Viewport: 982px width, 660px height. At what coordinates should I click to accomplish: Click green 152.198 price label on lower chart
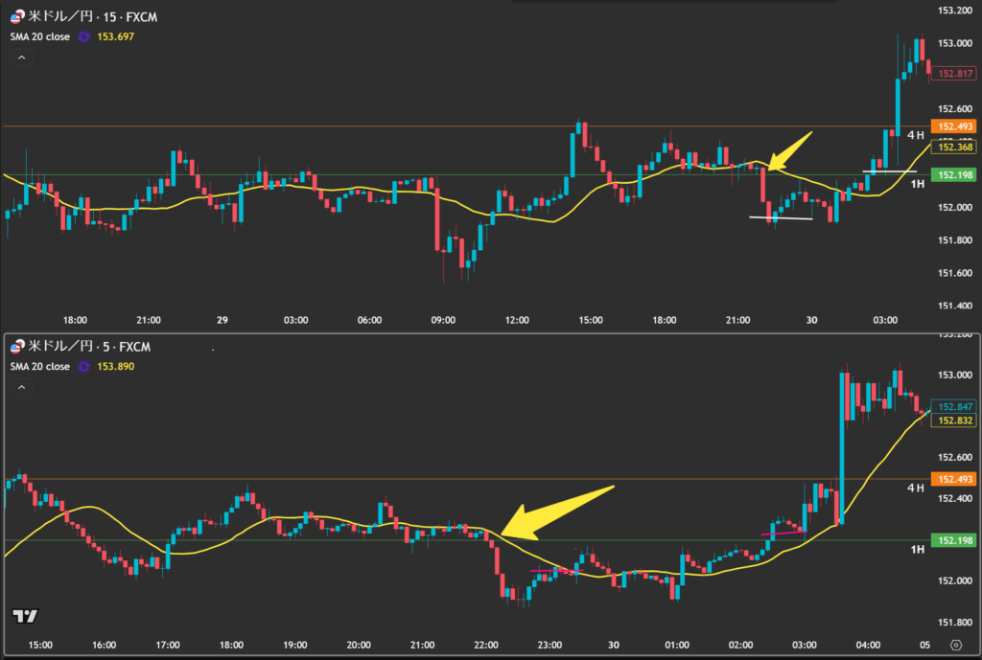[955, 540]
